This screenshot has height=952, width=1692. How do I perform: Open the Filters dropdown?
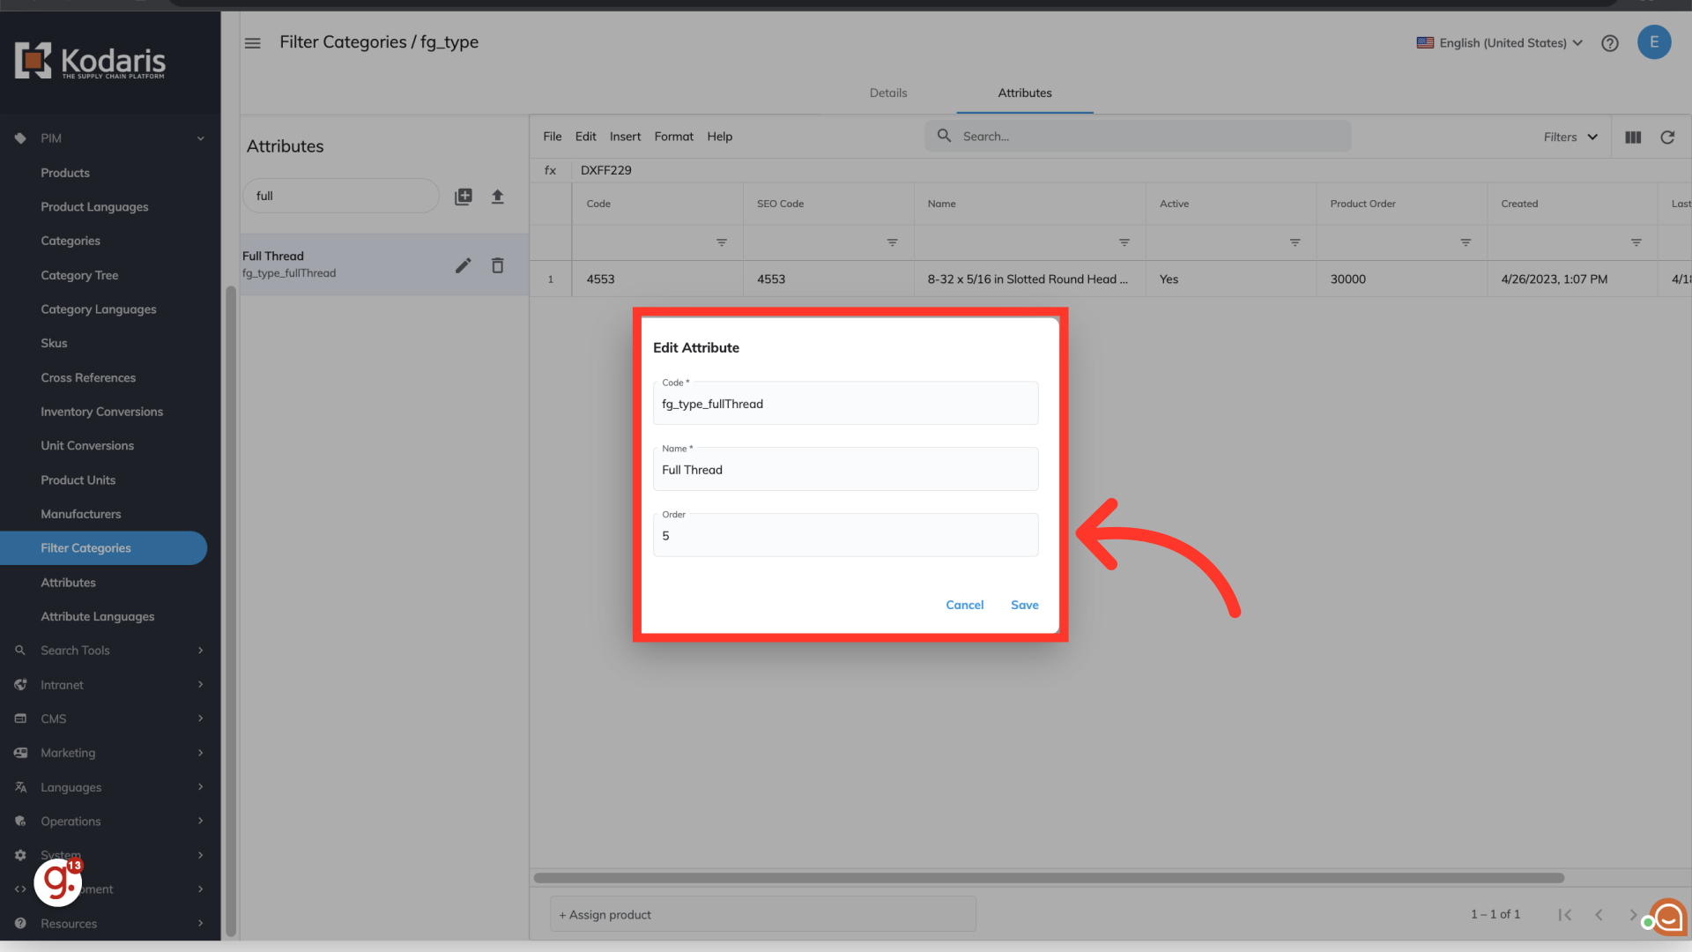pos(1570,138)
